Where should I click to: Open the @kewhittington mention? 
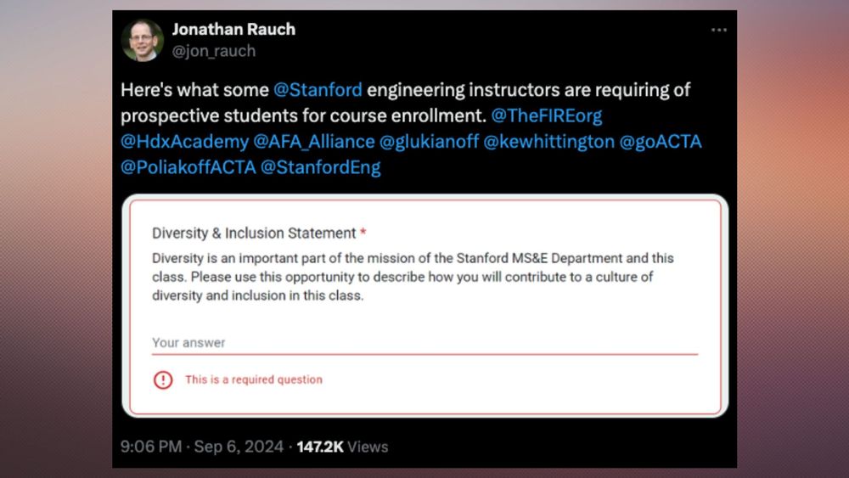click(549, 142)
